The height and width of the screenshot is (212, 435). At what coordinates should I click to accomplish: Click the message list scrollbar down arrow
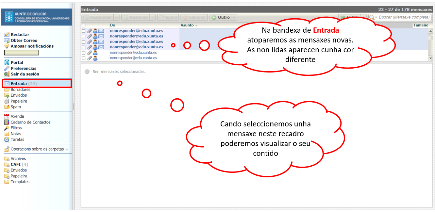430,58
